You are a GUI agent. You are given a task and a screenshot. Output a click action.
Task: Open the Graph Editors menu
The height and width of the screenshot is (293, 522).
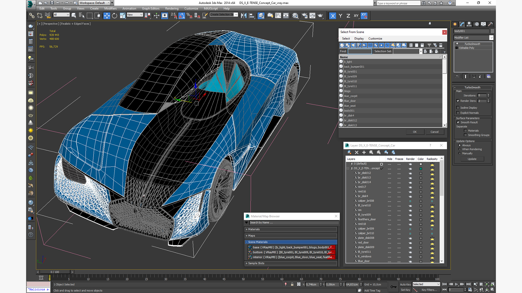point(151,8)
